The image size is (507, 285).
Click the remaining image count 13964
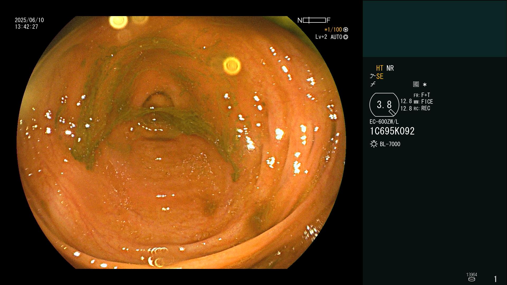click(472, 275)
